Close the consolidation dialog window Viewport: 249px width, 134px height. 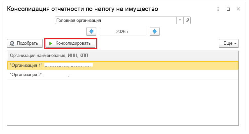[x=238, y=9]
